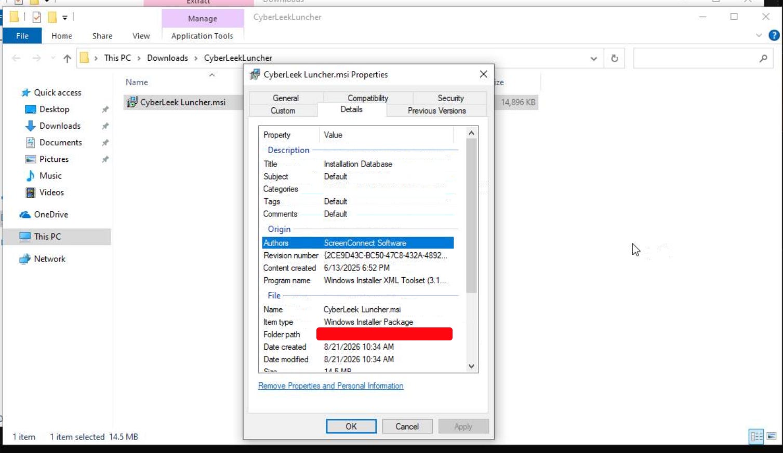Viewport: 783px width, 453px height.
Task: Click the search magnifier icon
Action: (763, 59)
